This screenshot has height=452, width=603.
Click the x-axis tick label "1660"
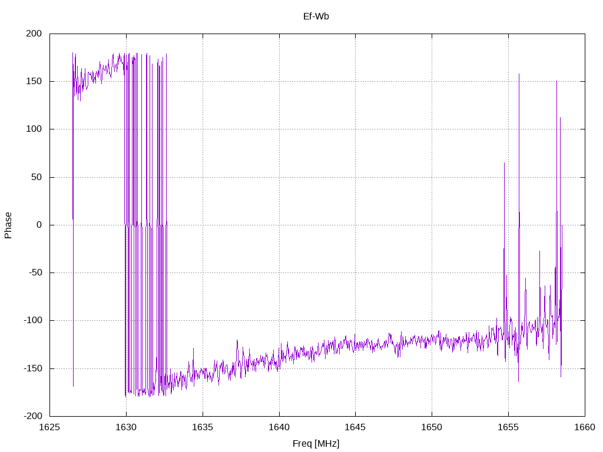click(585, 427)
